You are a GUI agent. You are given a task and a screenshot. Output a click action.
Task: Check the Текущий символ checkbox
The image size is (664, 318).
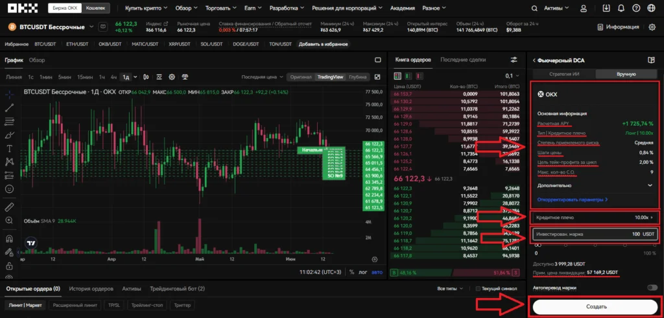pyautogui.click(x=478, y=289)
